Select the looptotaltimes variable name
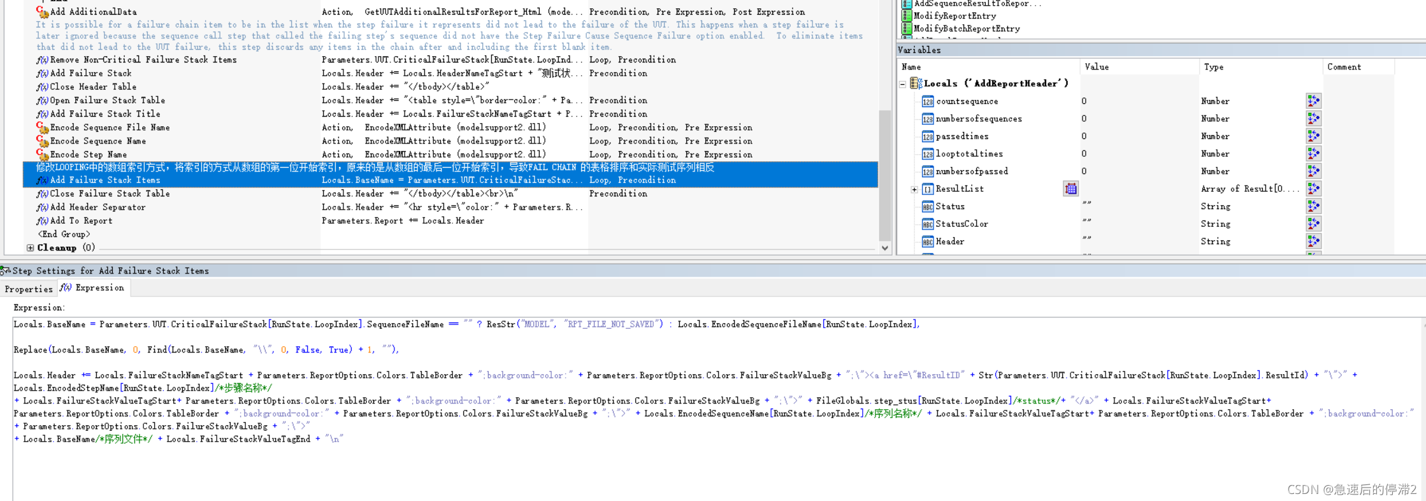Screen dimensions: 1426x501 point(969,154)
